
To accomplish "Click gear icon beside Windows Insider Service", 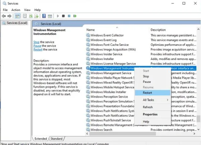I will (x=88, y=54).
